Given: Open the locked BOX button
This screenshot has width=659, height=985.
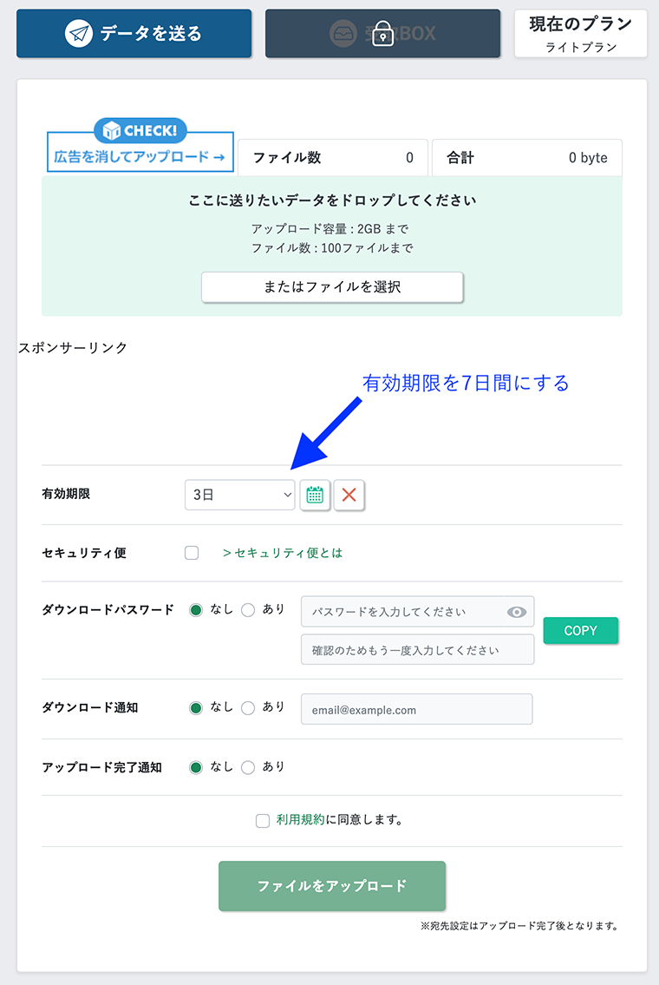Looking at the screenshot, I should pyautogui.click(x=382, y=34).
